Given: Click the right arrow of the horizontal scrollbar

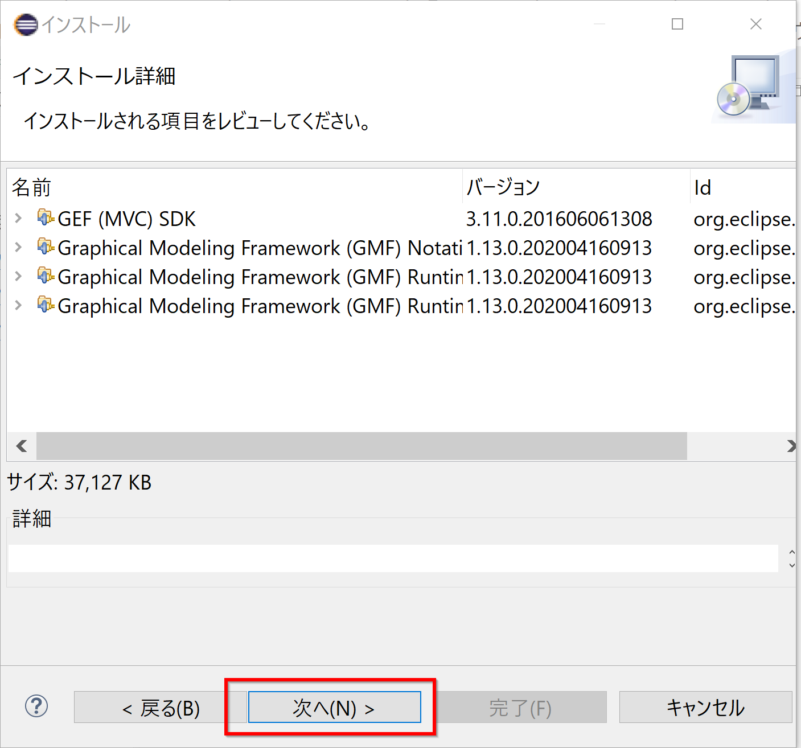Looking at the screenshot, I should tap(790, 446).
